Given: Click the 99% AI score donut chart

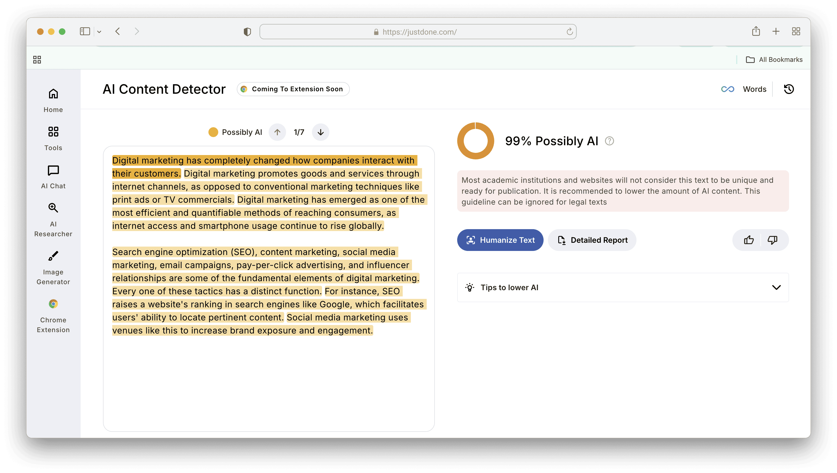Looking at the screenshot, I should (x=475, y=141).
